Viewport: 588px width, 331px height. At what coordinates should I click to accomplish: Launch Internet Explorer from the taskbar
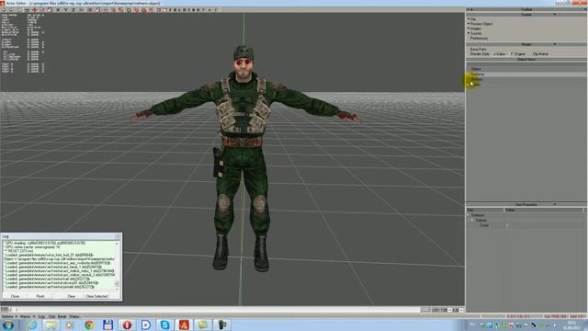point(33,325)
